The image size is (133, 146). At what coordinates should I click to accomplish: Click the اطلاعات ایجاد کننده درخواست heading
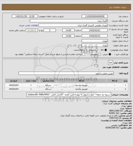[x=116, y=120]
